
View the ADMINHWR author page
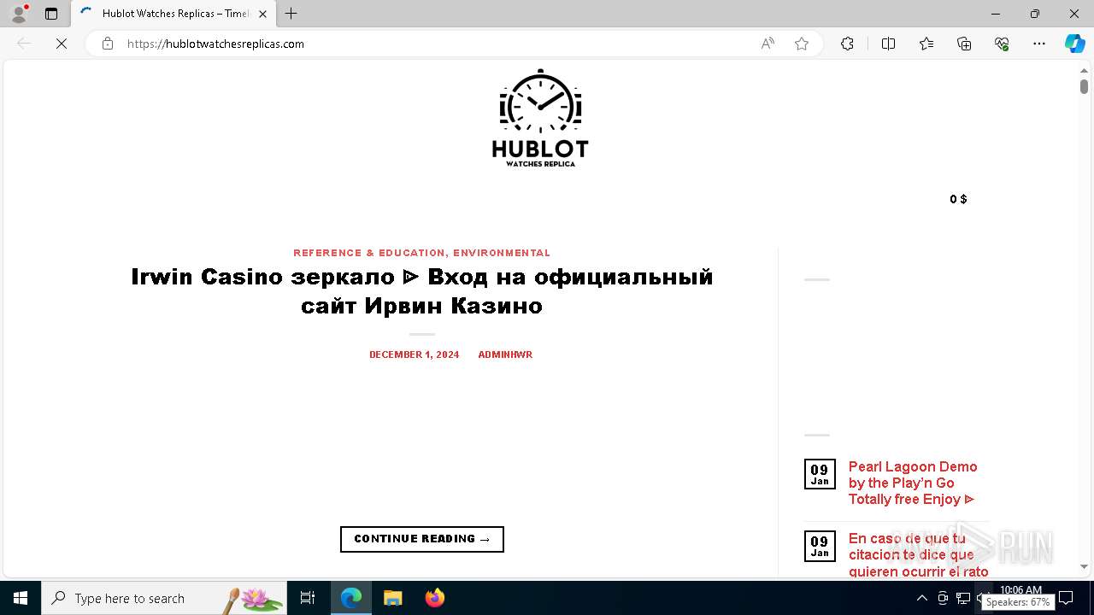pyautogui.click(x=505, y=354)
